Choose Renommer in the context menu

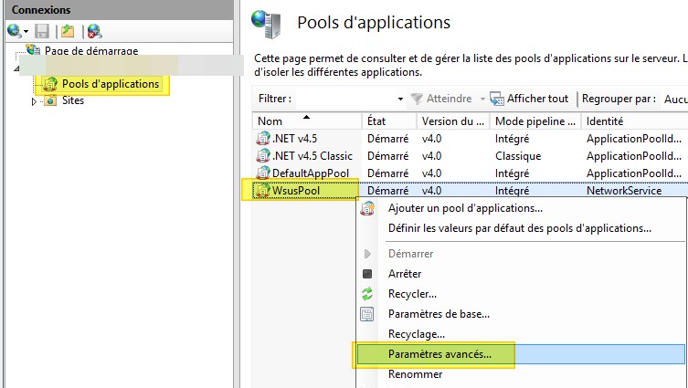coord(415,374)
